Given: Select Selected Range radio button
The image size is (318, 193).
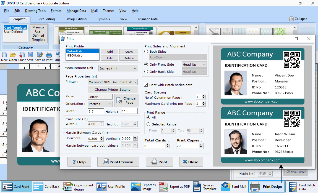Looking at the screenshot, I should [148, 124].
